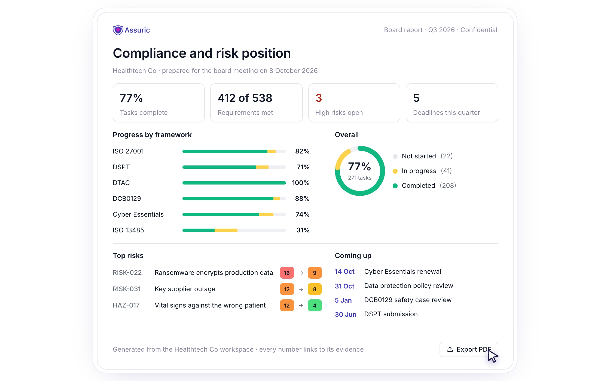This screenshot has height=381, width=610.
Task: Click the arrow in the HAZ-017 row
Action: point(301,306)
